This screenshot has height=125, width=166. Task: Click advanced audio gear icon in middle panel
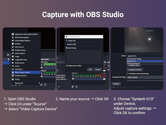pos(72,87)
